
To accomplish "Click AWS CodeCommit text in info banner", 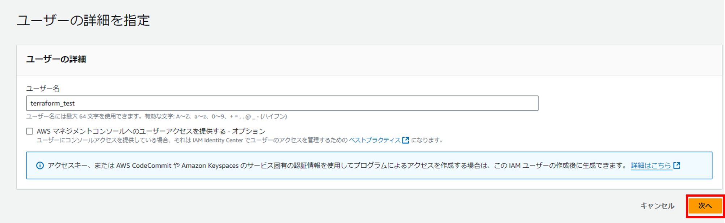I will pyautogui.click(x=144, y=166).
